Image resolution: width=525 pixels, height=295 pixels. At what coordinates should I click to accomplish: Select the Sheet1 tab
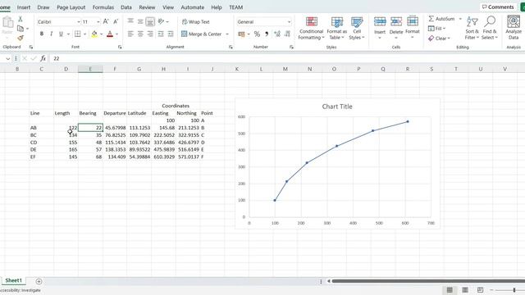(x=13, y=280)
